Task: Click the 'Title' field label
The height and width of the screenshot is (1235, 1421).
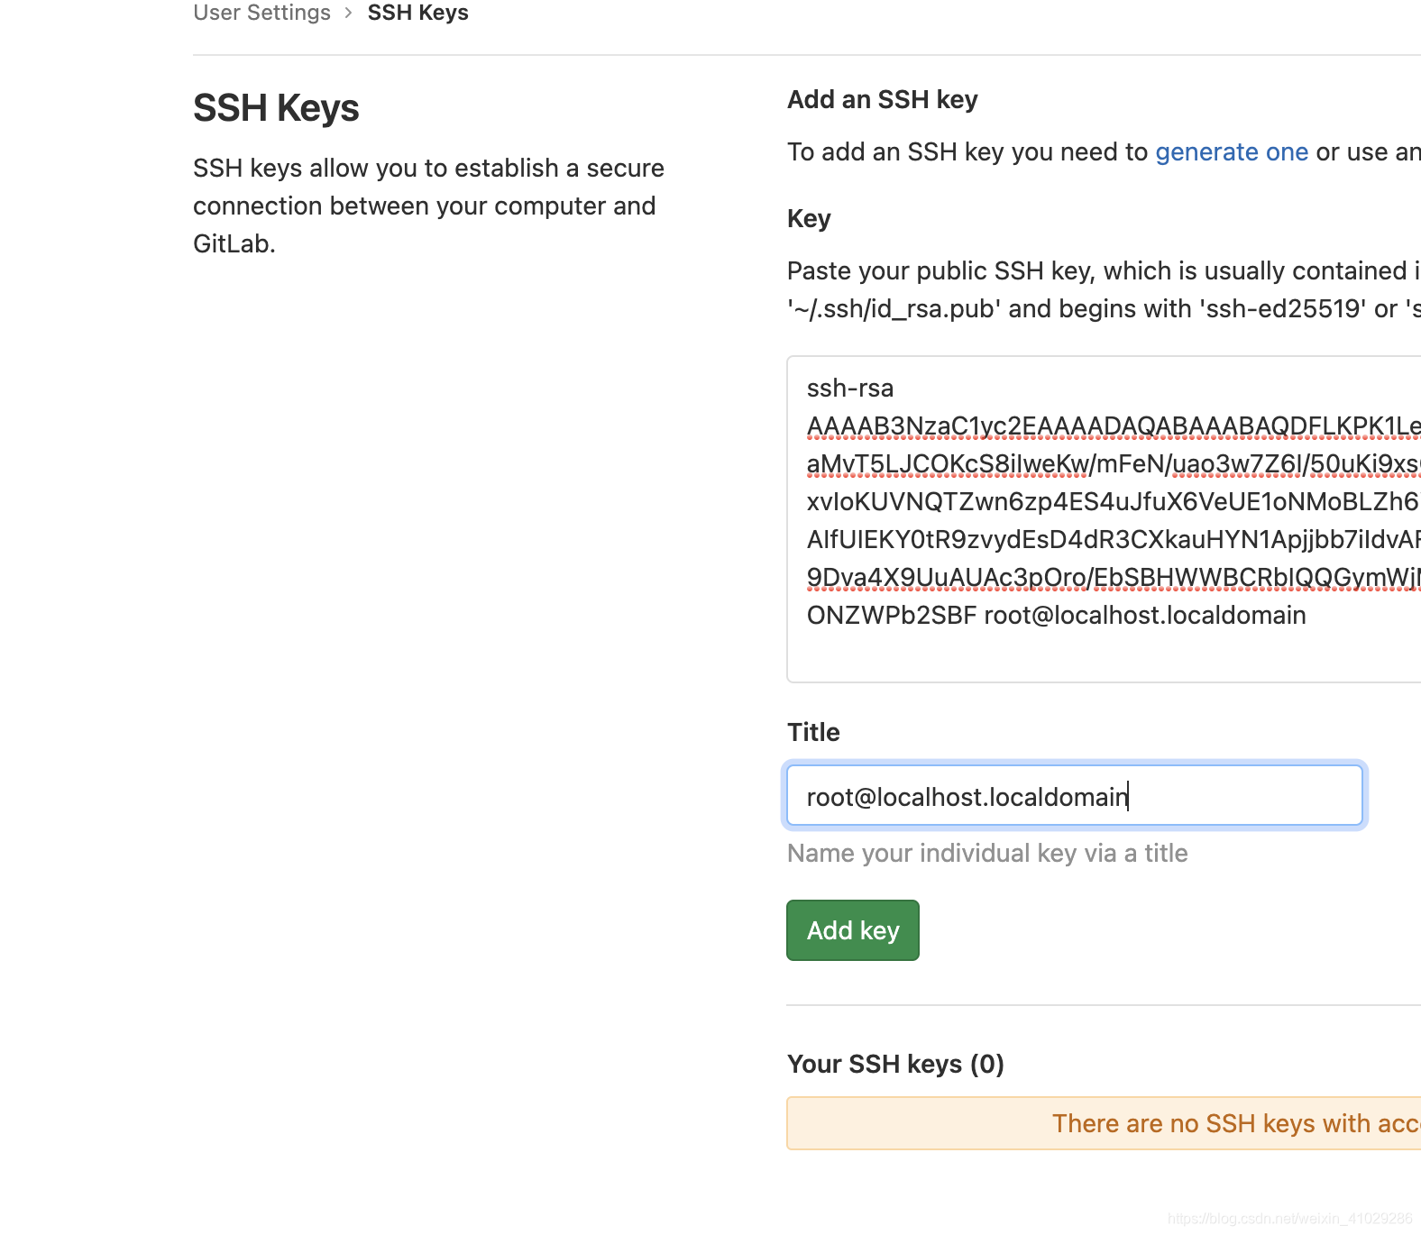Action: [x=813, y=732]
